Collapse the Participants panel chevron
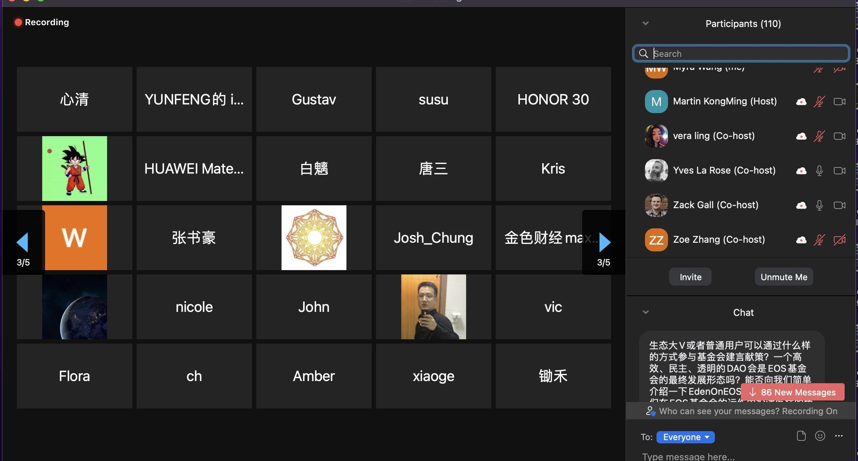Viewport: 858px width, 461px height. 646,24
